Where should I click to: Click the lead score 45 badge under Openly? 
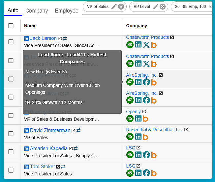click(x=130, y=118)
